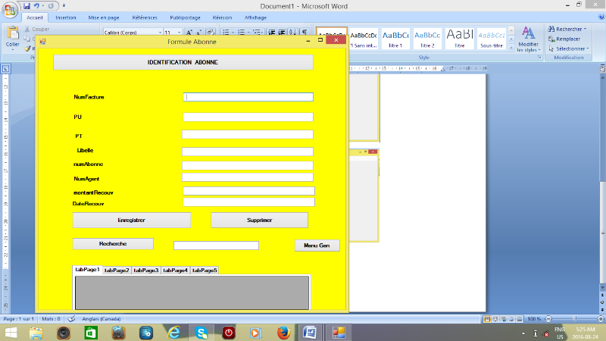
Task: Expand the styles gallery more arrow
Action: coord(511,48)
